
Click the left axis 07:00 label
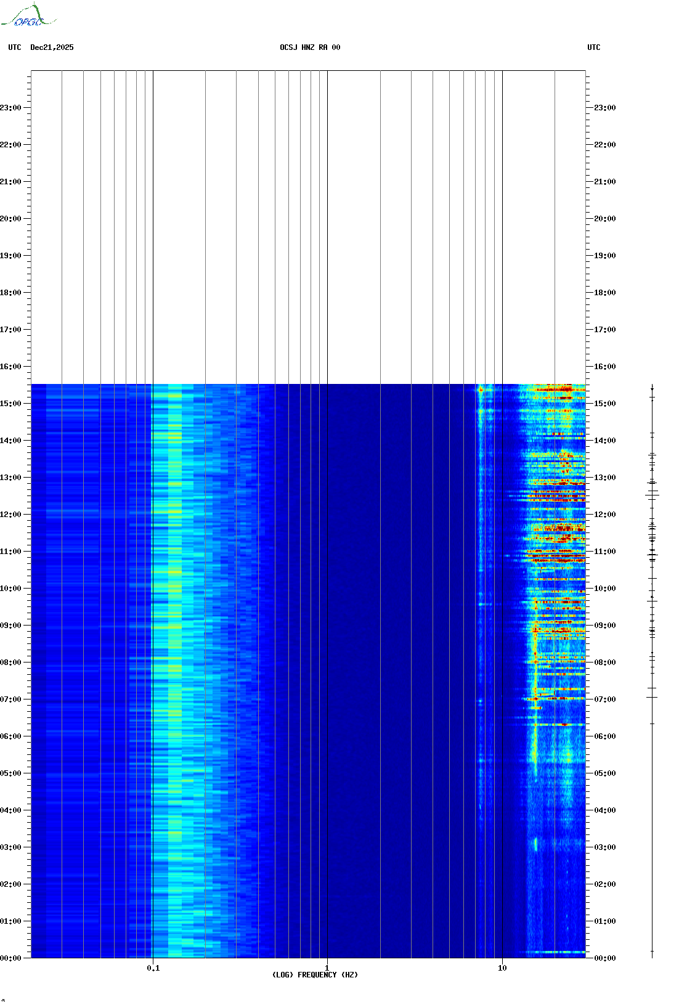tap(10, 699)
